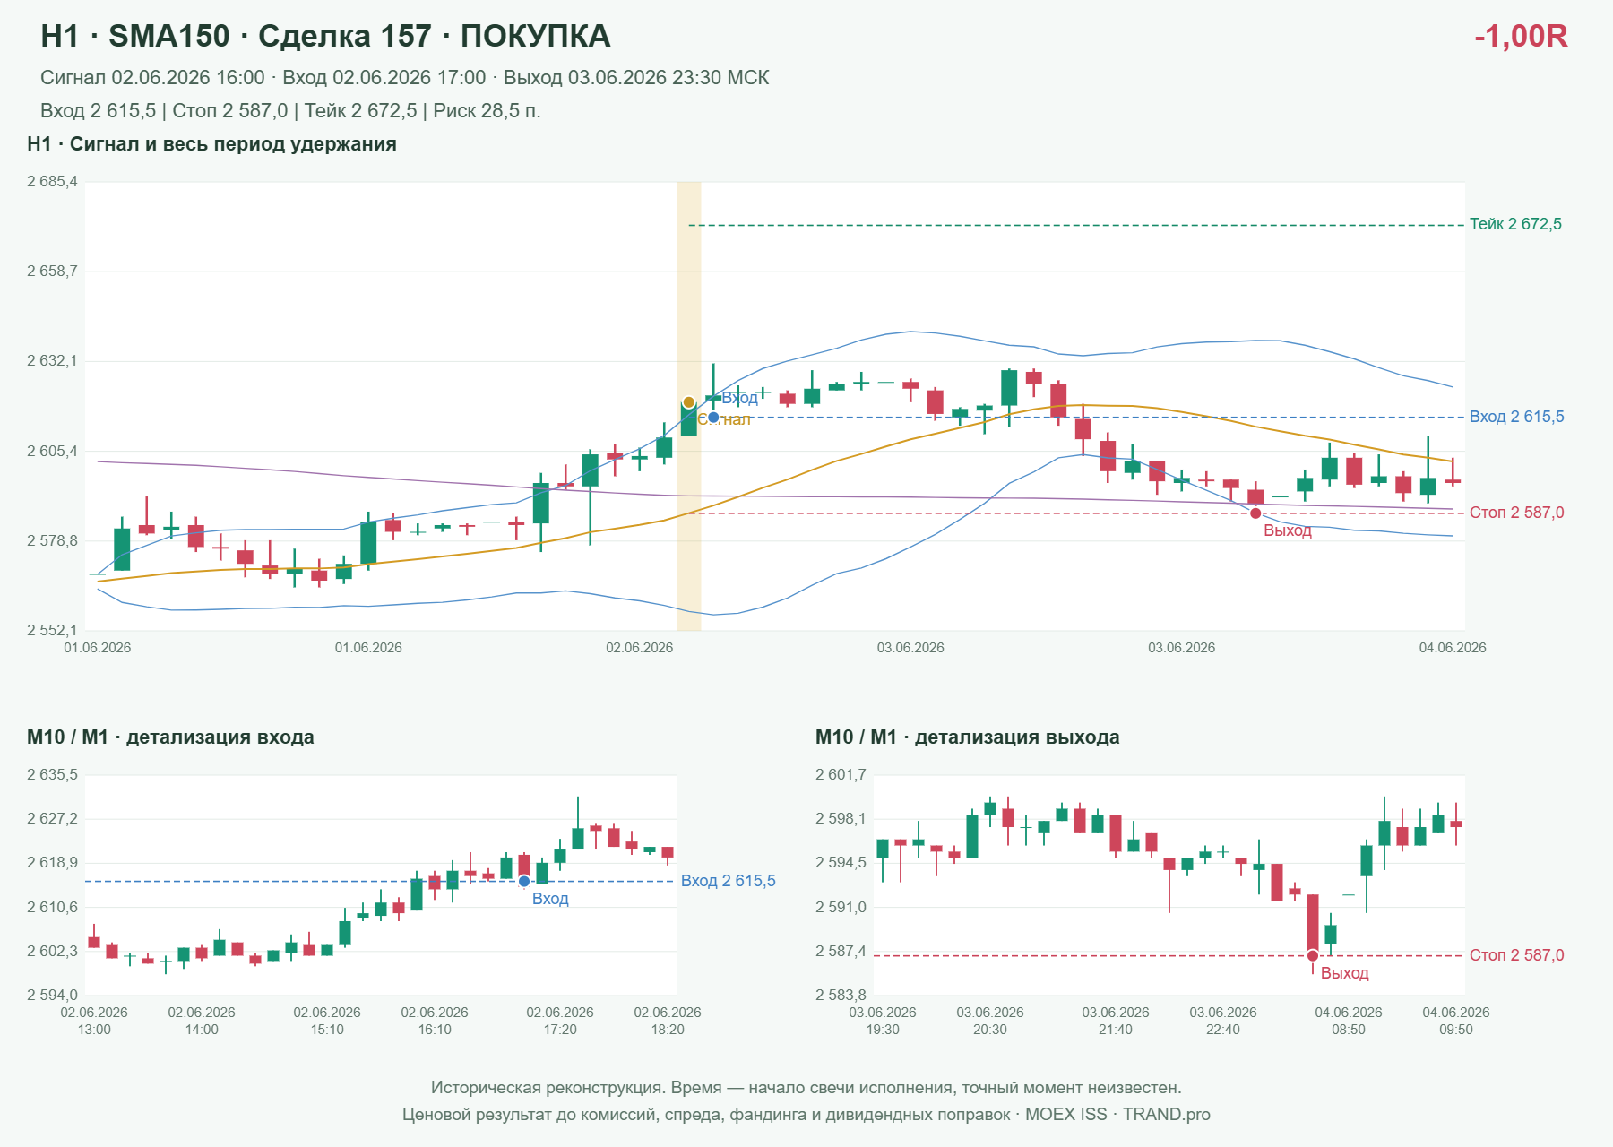Click the 2 578,8 price axis label
Viewport: 1613px width, 1147px height.
click(52, 541)
